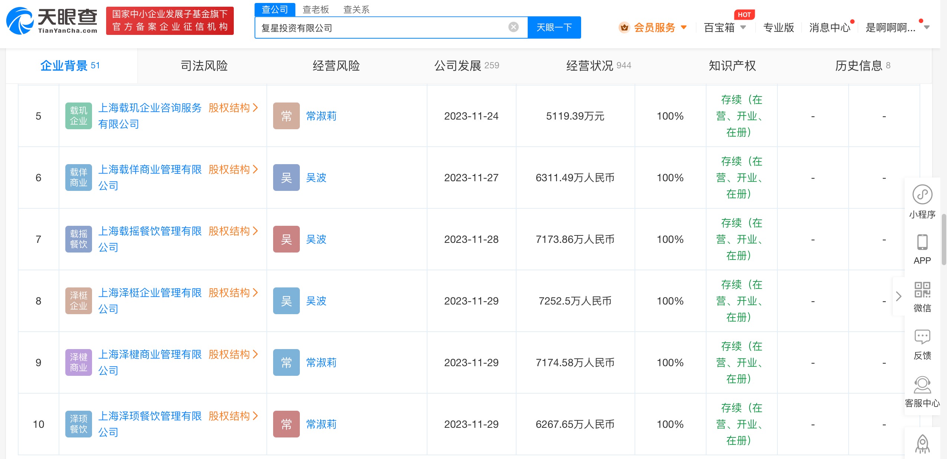Open the APP download icon
Viewport: 947px width, 459px height.
(922, 242)
